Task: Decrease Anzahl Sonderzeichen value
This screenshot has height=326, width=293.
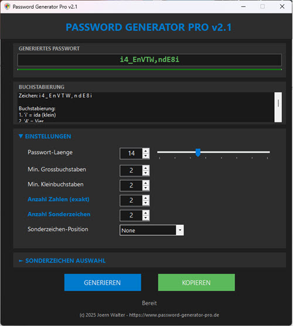Action: [146, 218]
